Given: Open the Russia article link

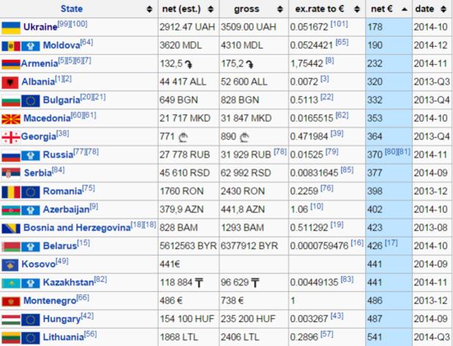Looking at the screenshot, I should coord(58,155).
